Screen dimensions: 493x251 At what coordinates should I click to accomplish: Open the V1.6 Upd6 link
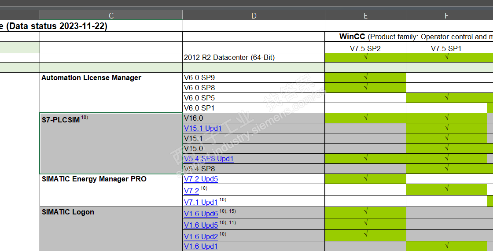click(201, 214)
